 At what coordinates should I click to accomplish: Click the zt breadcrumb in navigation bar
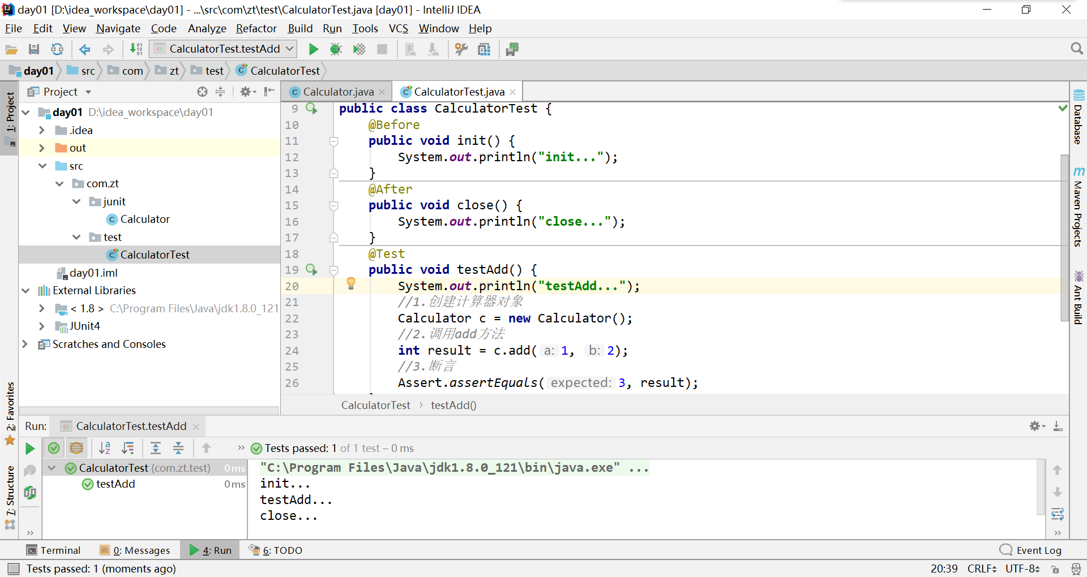pos(168,71)
